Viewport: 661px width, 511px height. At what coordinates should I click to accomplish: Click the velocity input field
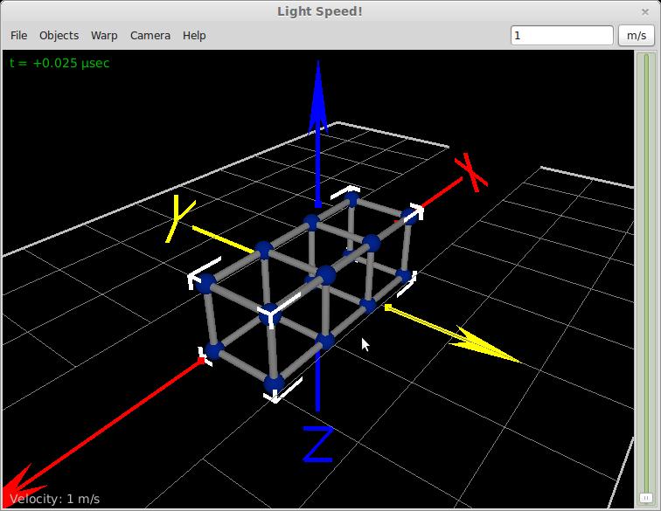coord(561,35)
